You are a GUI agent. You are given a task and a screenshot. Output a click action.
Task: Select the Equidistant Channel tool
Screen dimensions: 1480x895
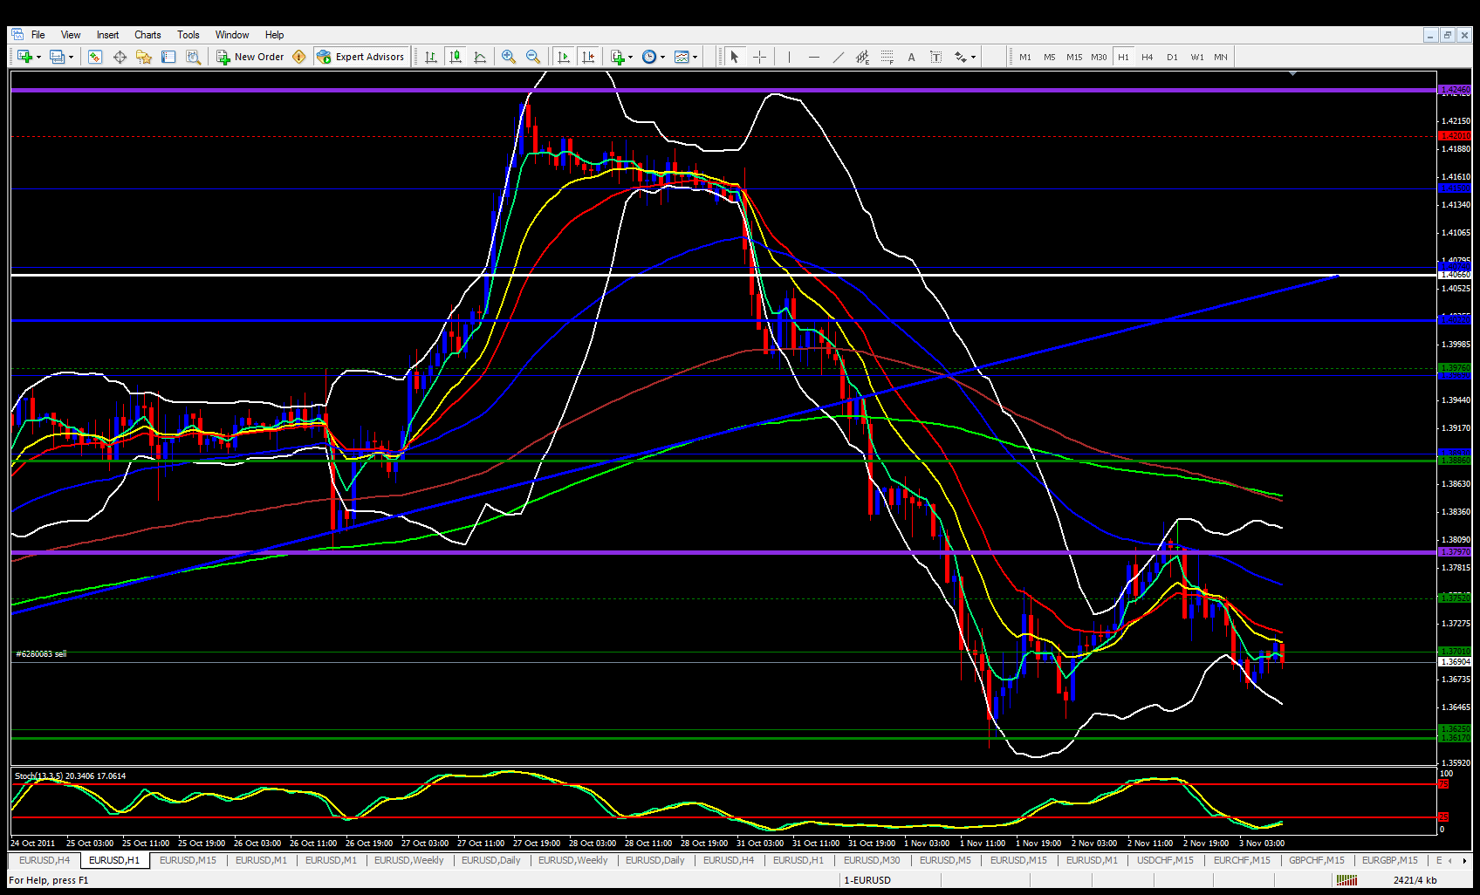[862, 57]
